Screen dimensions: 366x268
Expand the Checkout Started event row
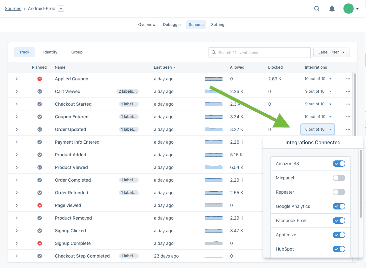17,104
